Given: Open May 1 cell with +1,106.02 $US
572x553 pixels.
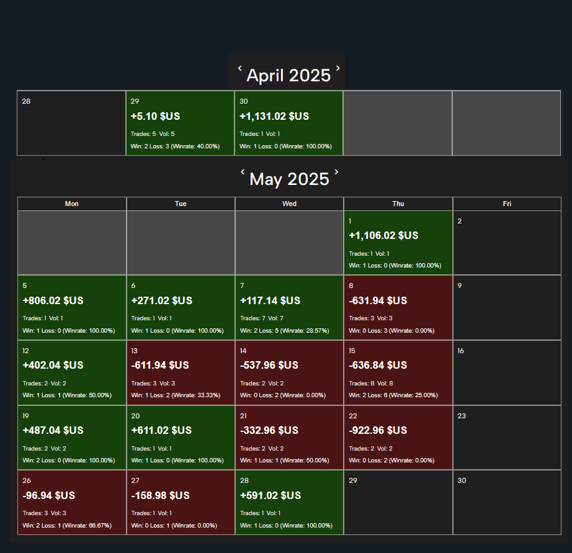Looking at the screenshot, I should pos(398,243).
